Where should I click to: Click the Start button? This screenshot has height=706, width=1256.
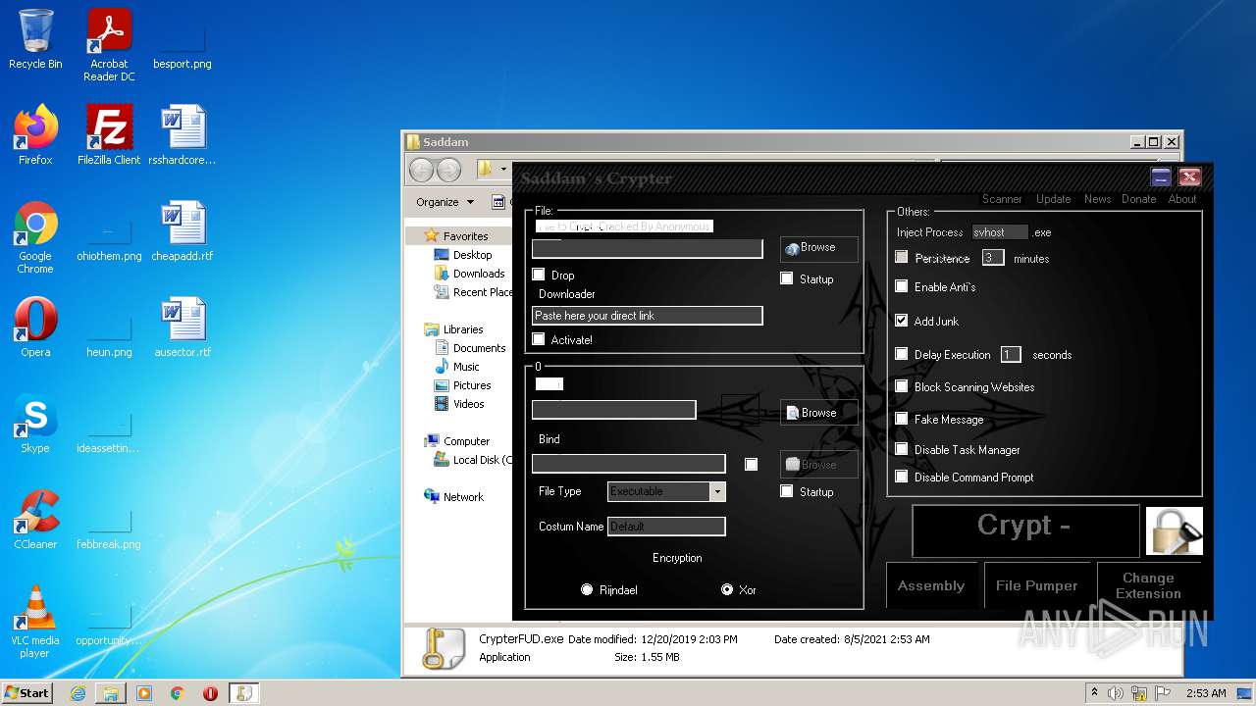point(26,693)
